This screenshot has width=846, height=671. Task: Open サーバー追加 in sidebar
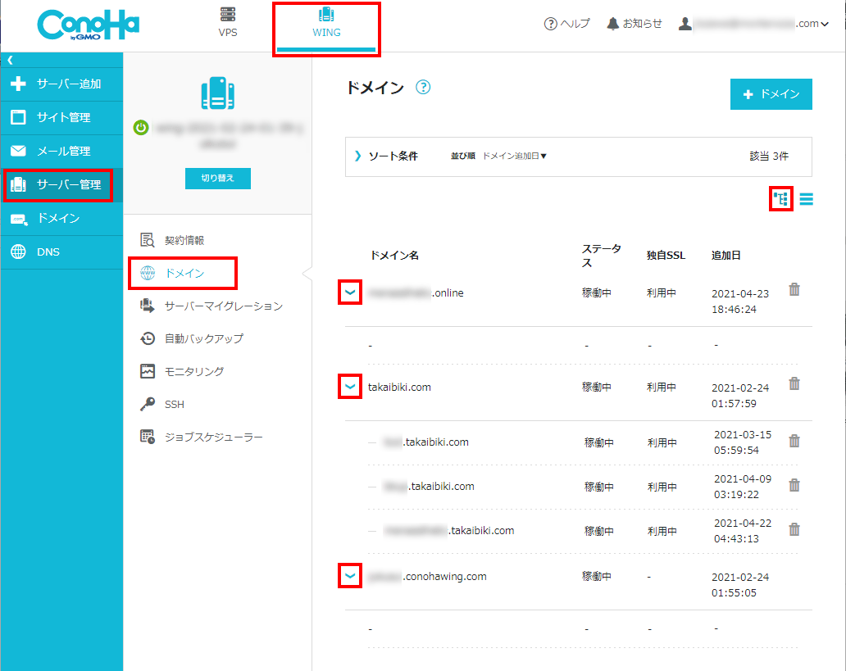pos(61,84)
